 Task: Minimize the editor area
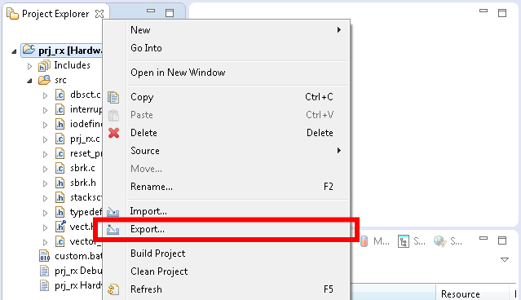click(483, 11)
